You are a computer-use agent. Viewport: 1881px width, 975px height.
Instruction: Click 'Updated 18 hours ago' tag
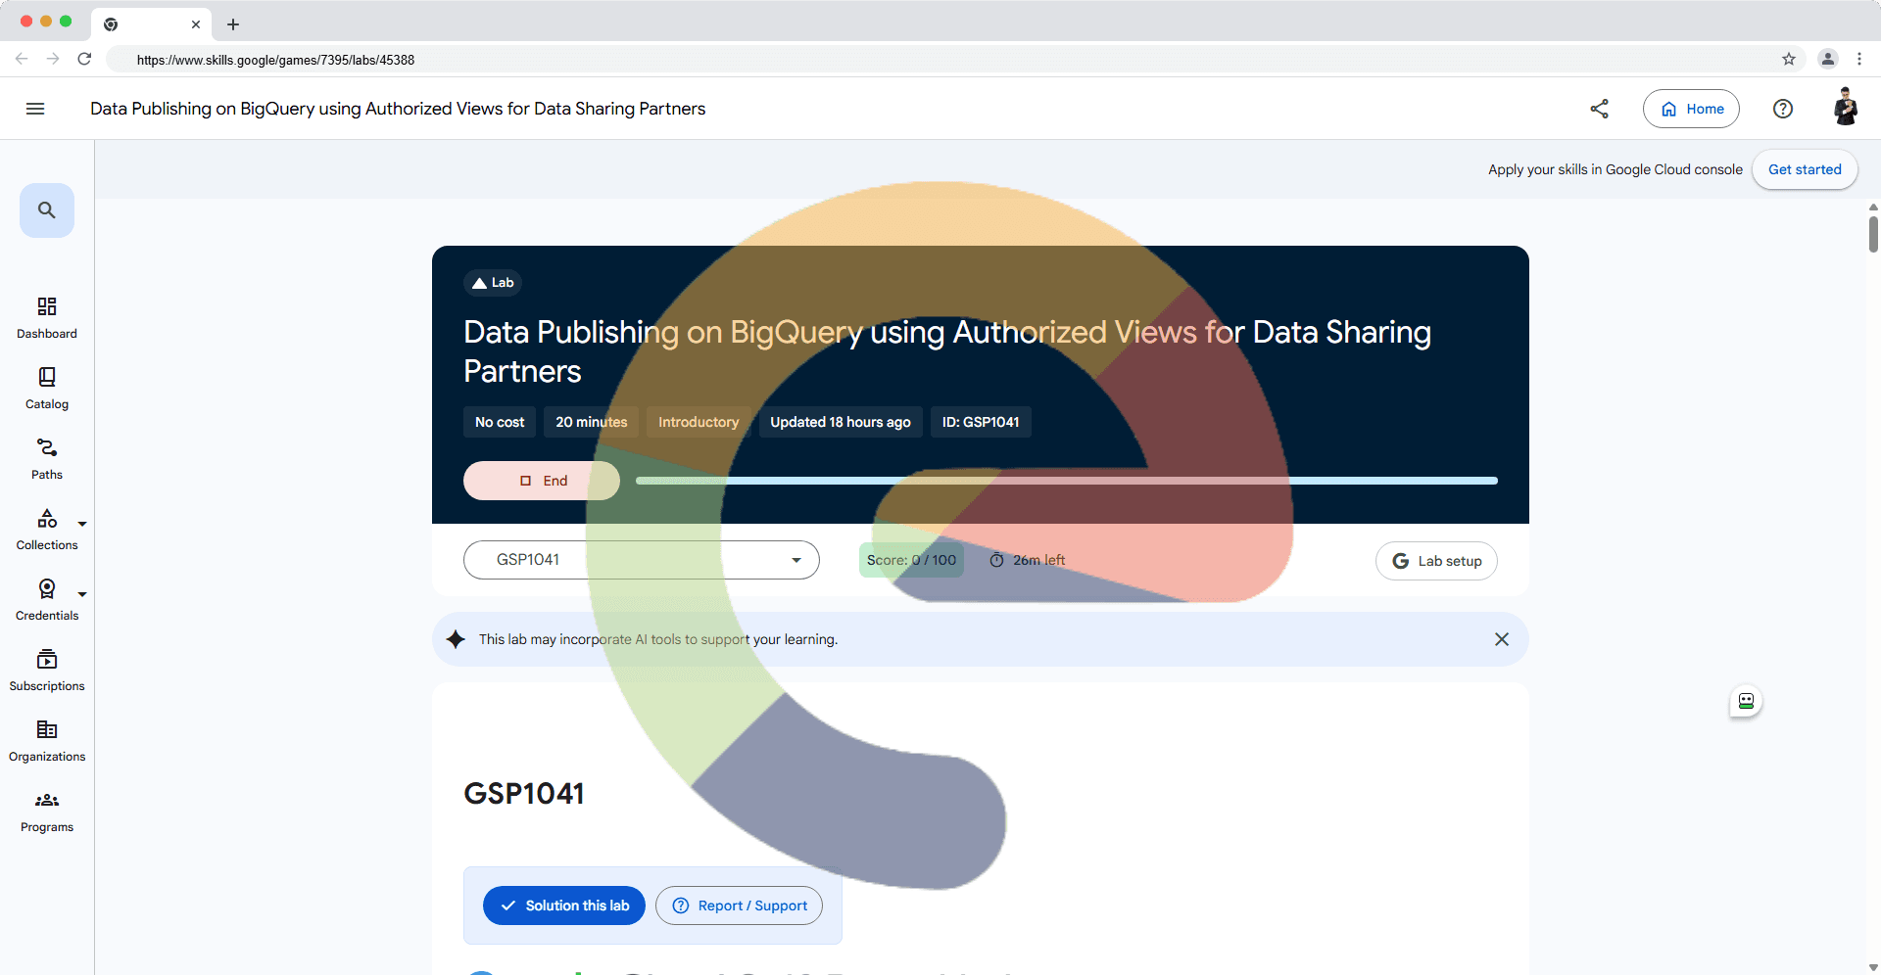pos(841,422)
